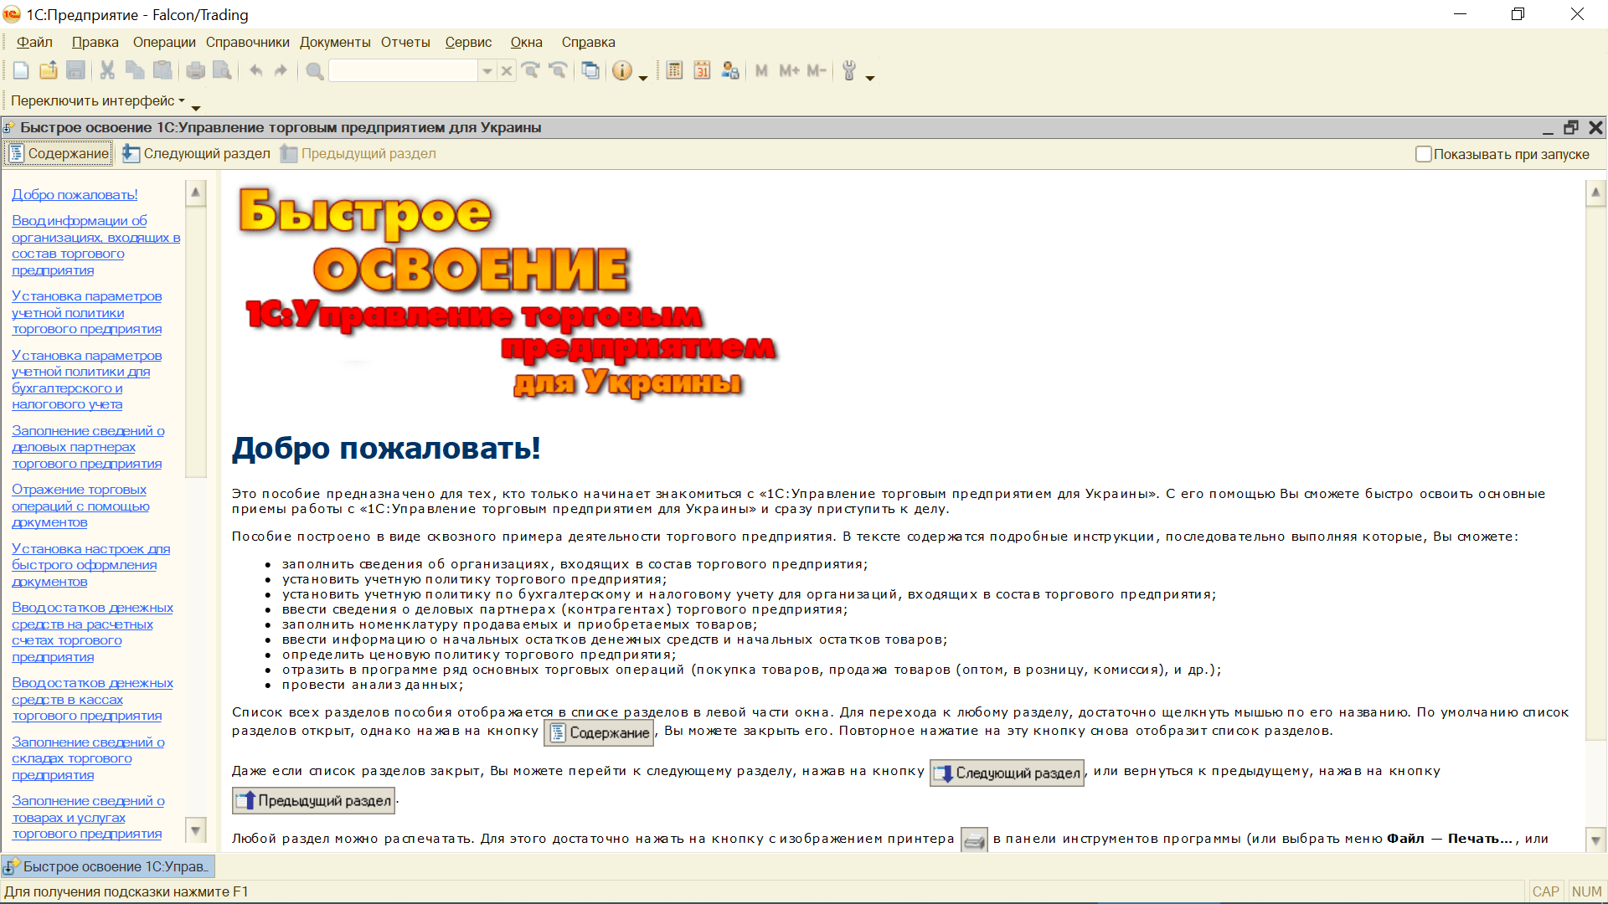Open 'Заполнение сведений о складах' link

pyautogui.click(x=88, y=758)
